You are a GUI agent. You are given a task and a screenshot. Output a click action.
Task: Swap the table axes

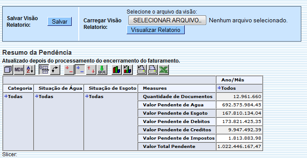click(x=55, y=70)
